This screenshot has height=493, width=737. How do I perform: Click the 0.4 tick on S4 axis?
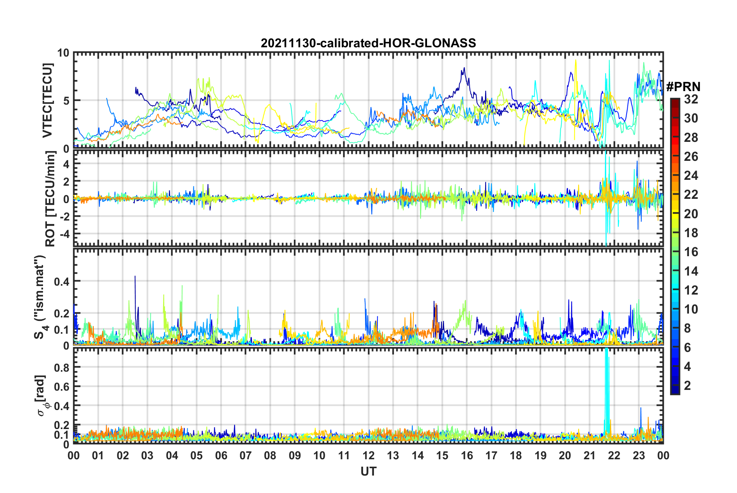(62, 281)
